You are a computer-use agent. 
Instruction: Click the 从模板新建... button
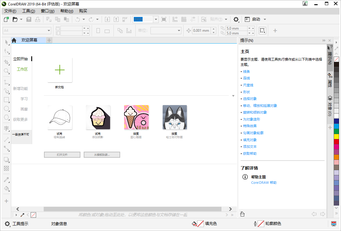coord(102,155)
